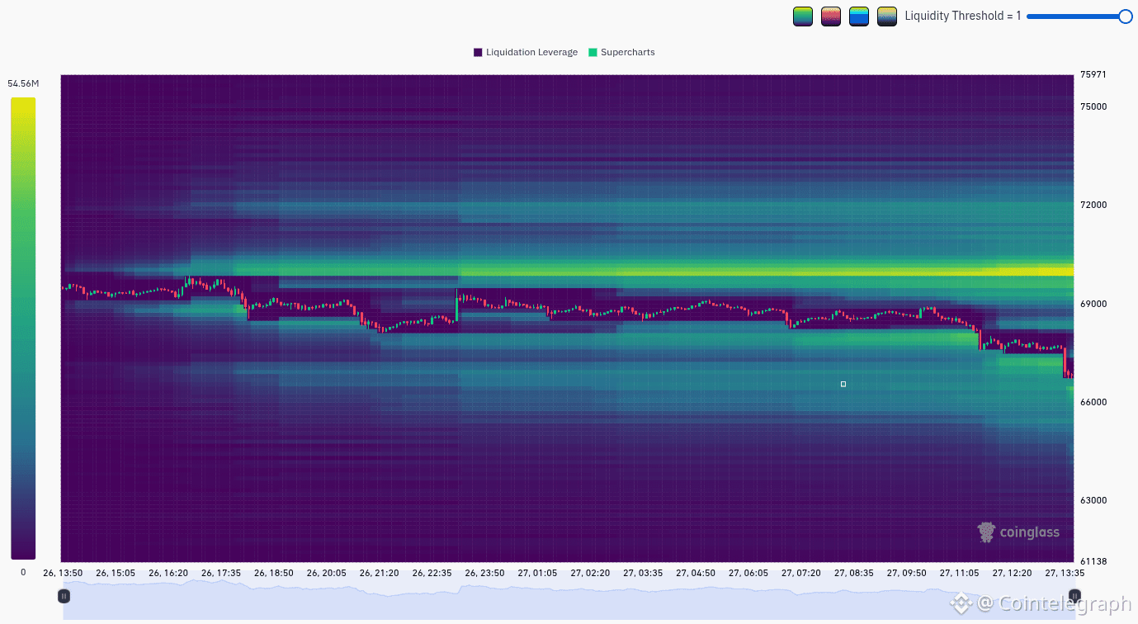Select the pink-red color theme swatch
The width and height of the screenshot is (1138, 624).
pos(831,17)
